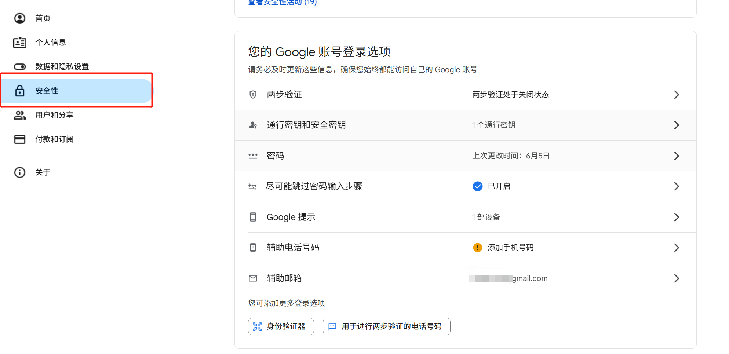The height and width of the screenshot is (354, 729).
Task: Click the passkey person icon beside 通行密钥和安全密钥
Action: click(x=253, y=125)
